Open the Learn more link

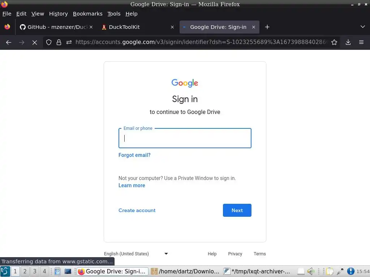click(132, 185)
